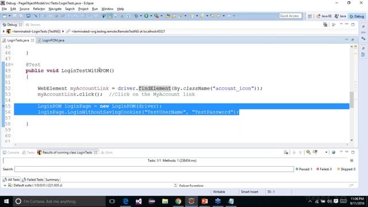Click the editor vertical scrollbar thumb
The image size is (368, 207).
click(351, 99)
